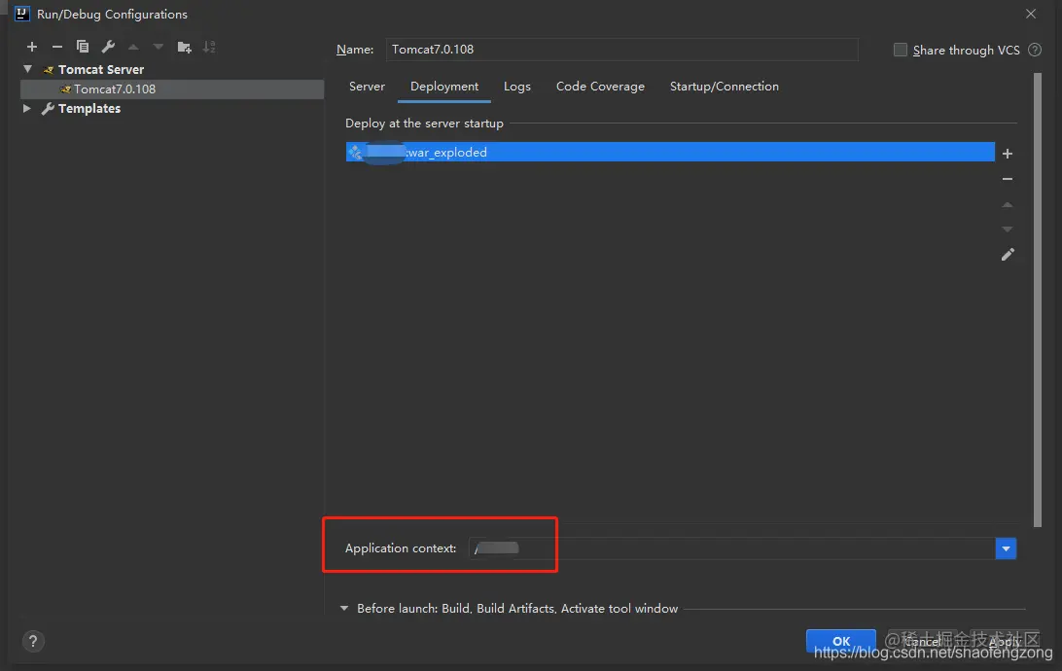The image size is (1062, 671).
Task: Select the Templates tree item
Action: click(x=88, y=108)
